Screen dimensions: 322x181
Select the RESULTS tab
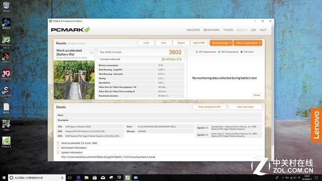point(242,30)
